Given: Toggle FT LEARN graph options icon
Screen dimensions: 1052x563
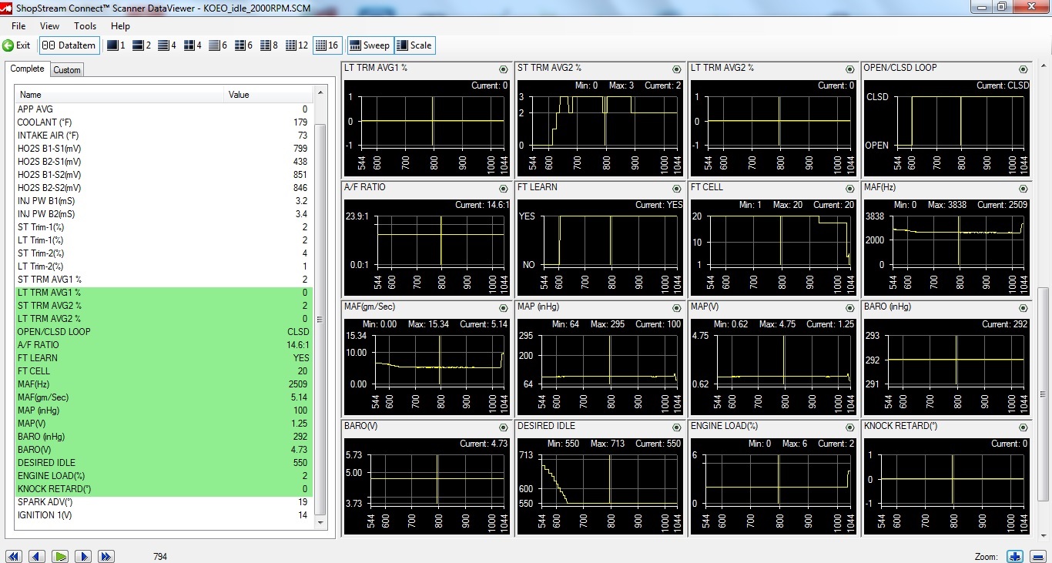Looking at the screenshot, I should click(x=676, y=188).
